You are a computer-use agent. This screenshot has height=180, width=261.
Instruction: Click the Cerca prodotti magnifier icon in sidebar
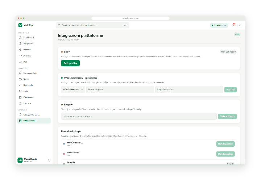click(20, 73)
